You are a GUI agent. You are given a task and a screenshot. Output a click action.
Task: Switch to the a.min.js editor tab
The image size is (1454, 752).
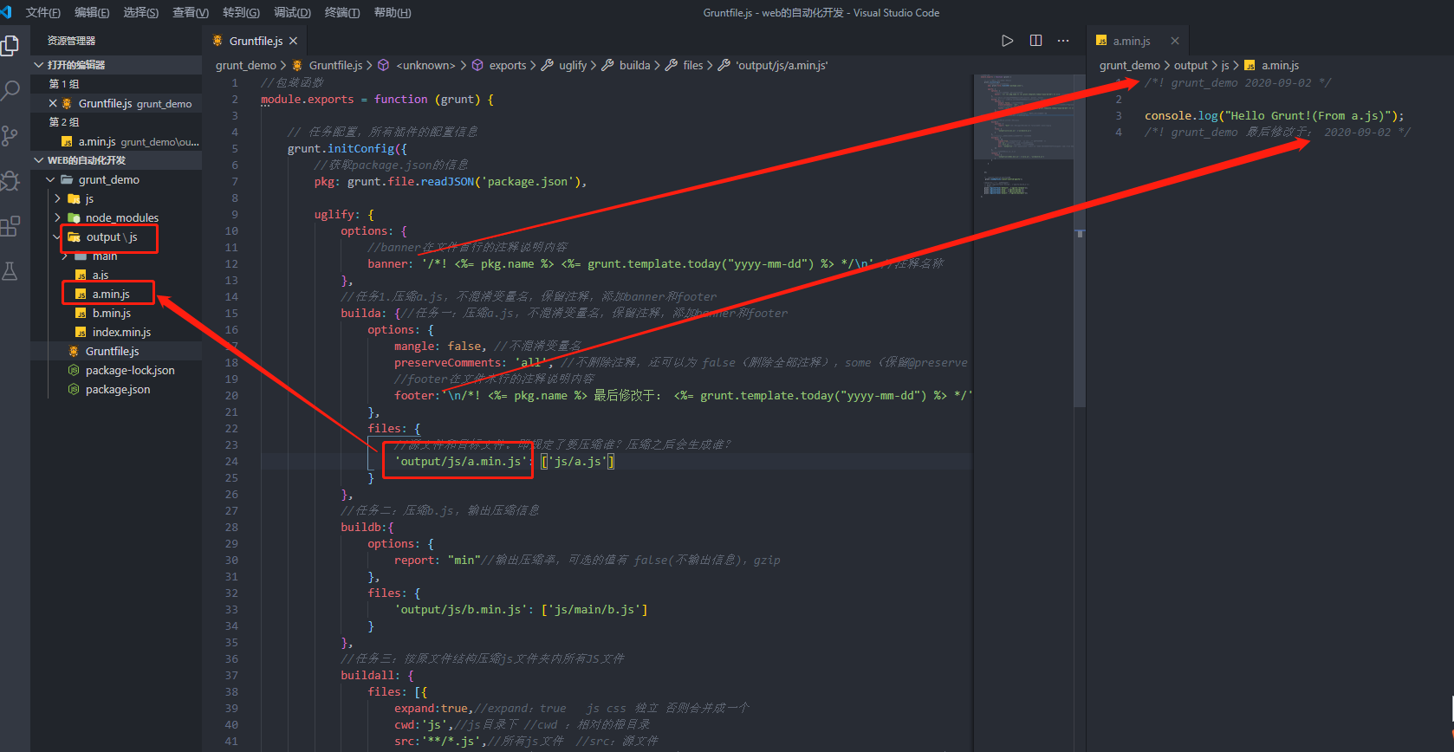1138,41
